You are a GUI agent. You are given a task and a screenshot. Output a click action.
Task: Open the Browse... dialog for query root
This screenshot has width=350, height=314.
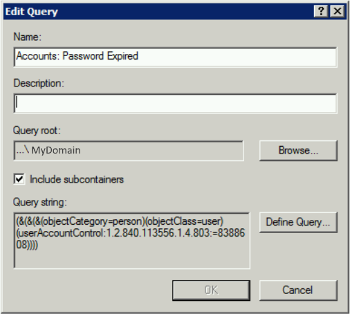tap(298, 151)
